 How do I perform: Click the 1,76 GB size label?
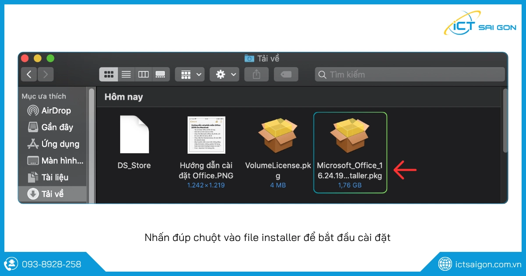point(350,185)
